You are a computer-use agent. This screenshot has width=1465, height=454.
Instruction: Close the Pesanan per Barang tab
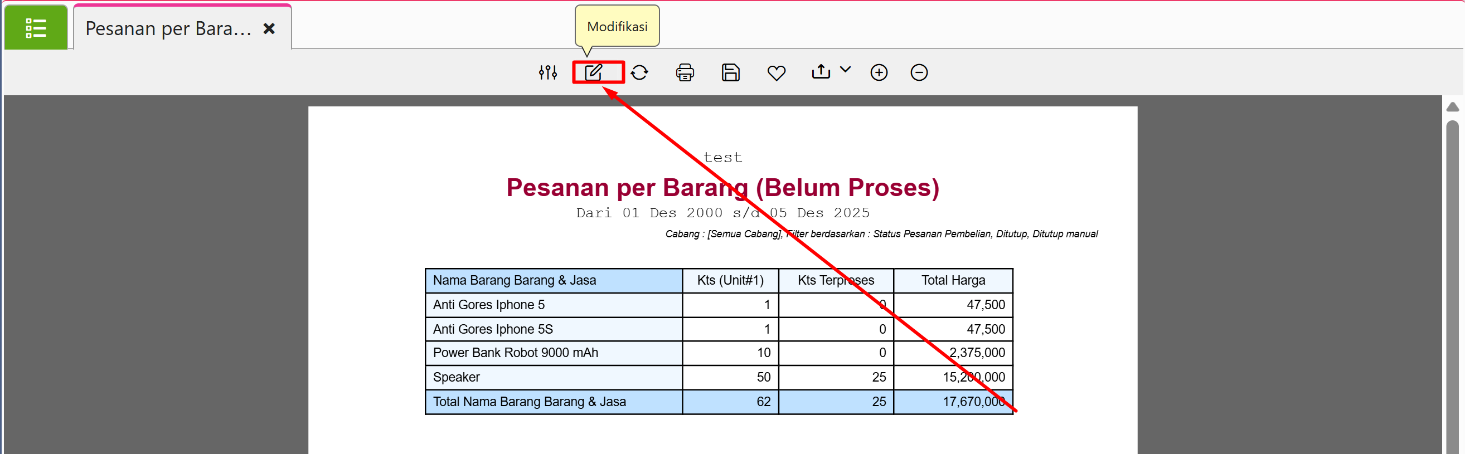pos(269,28)
